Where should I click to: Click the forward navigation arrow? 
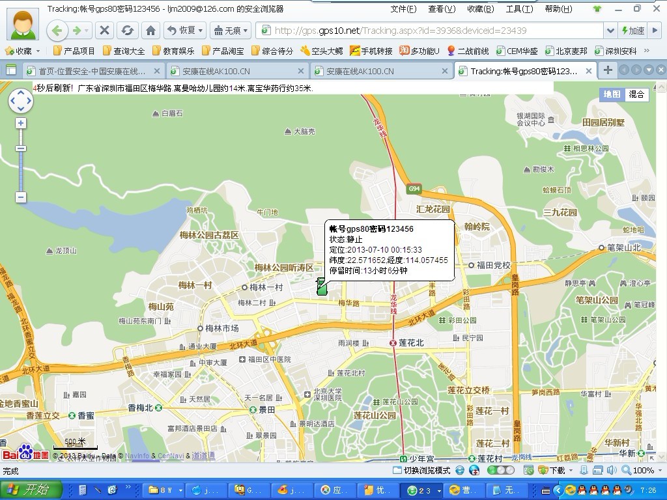pos(78,31)
